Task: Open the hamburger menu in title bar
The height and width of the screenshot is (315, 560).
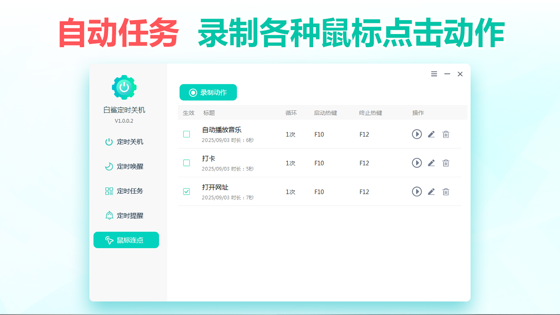Action: [x=434, y=74]
